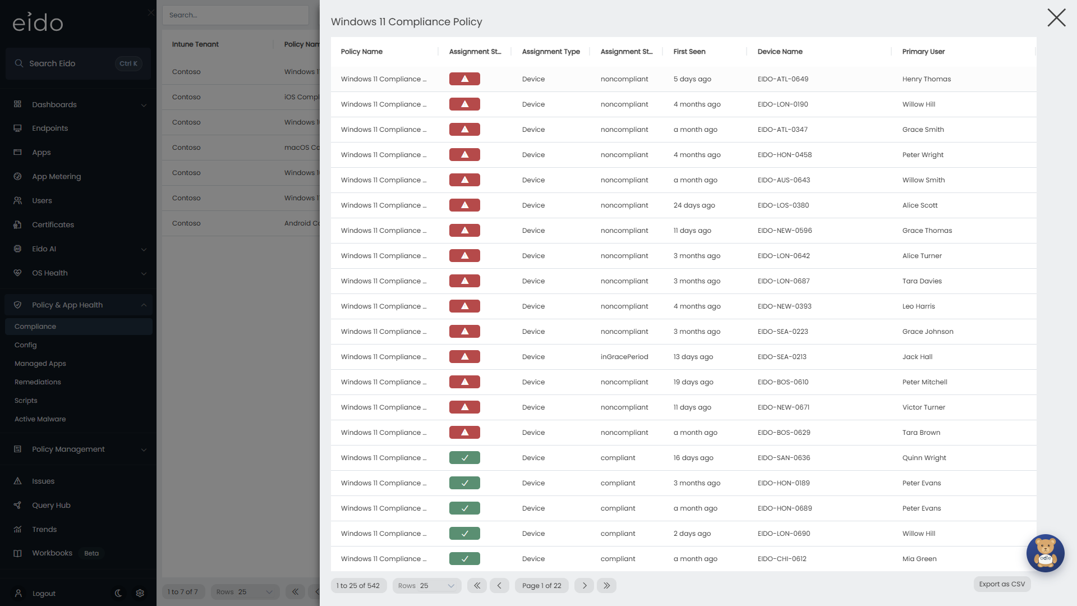Image resolution: width=1077 pixels, height=606 pixels.
Task: Close the Windows 11 Compliance Policy panel
Action: [1056, 18]
